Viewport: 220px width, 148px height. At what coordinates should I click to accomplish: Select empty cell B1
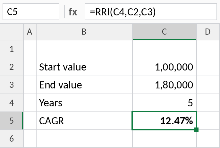84,49
